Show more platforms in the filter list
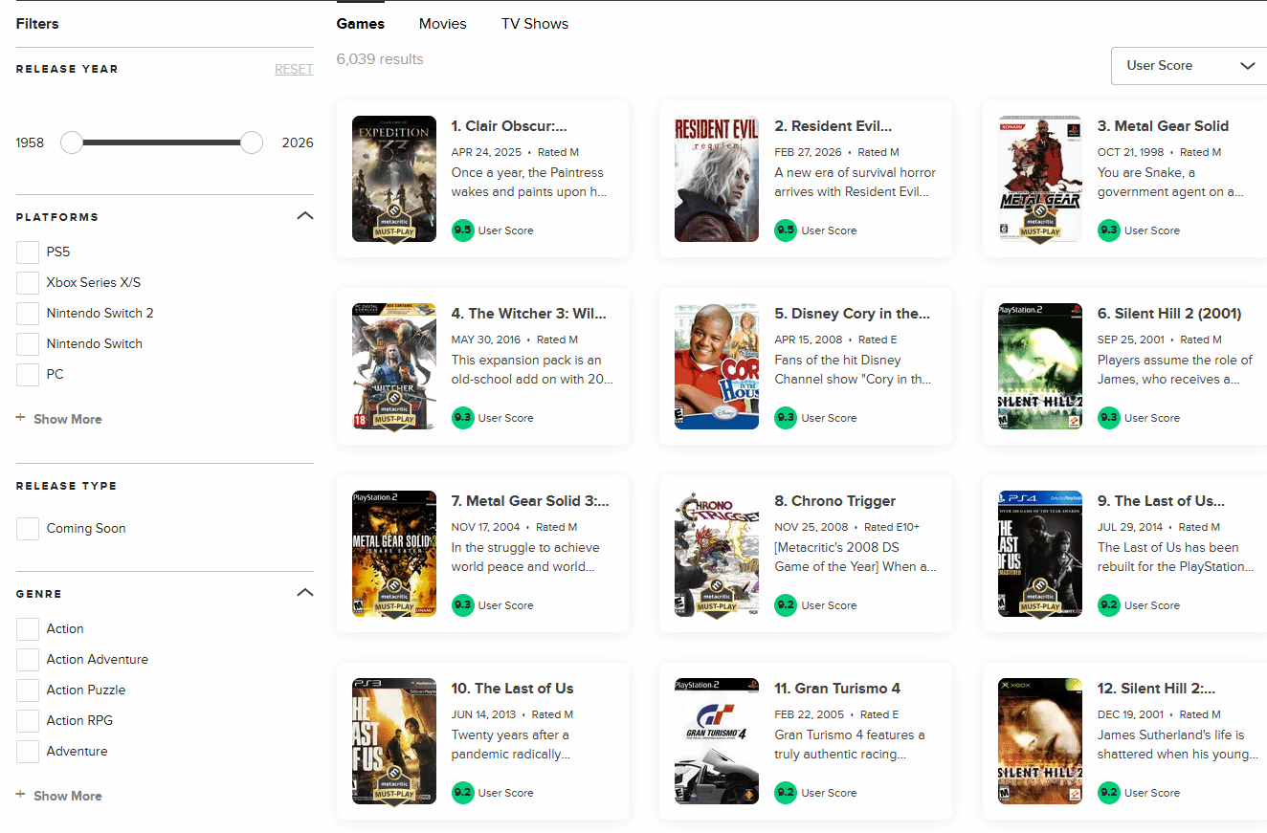 [x=59, y=419]
